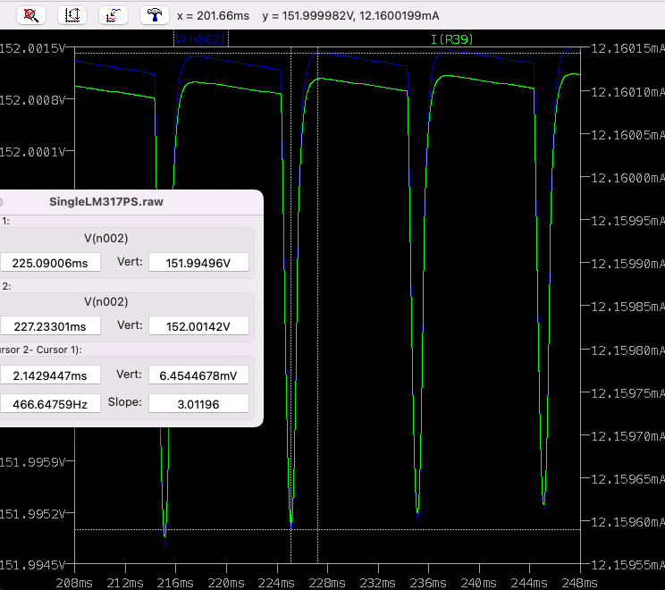Click right axis label 12.15955mA
The height and width of the screenshot is (590, 665).
click(627, 565)
